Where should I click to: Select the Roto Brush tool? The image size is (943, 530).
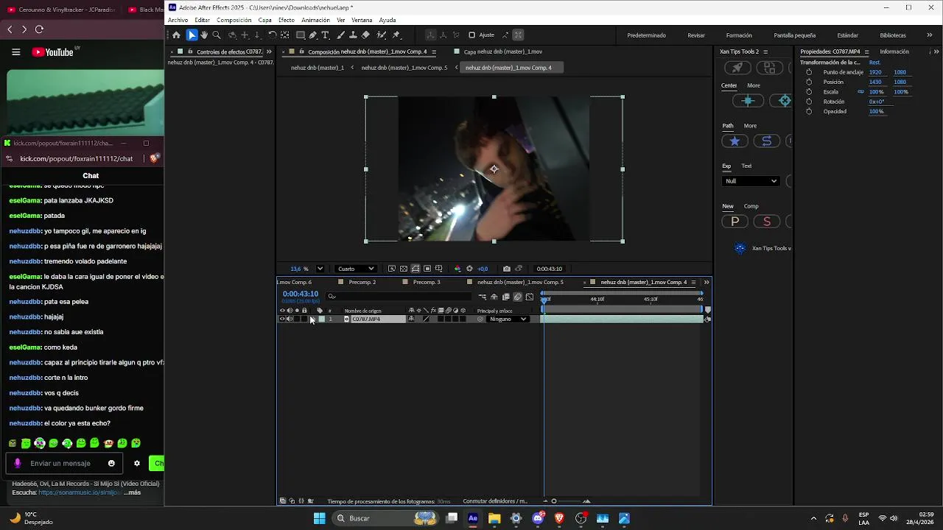coord(382,35)
